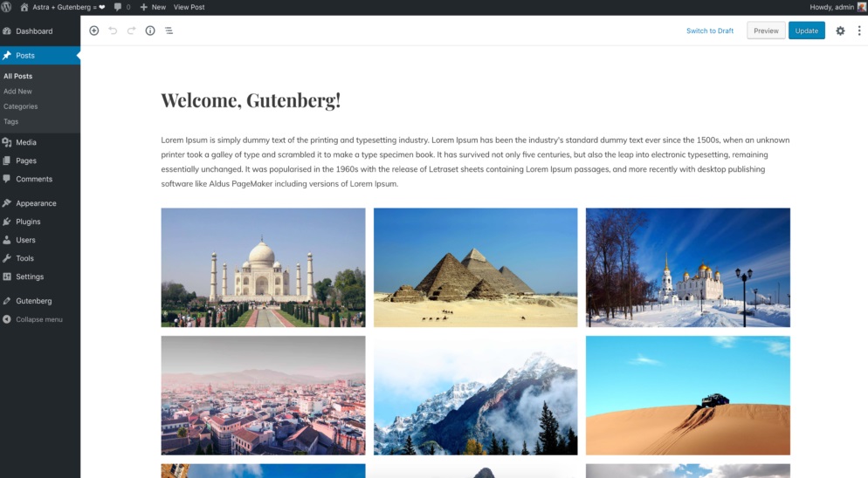Open the Settings menu label

coord(30,277)
